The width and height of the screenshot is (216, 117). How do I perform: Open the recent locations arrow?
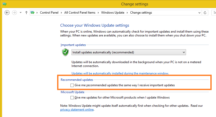click(x=21, y=13)
